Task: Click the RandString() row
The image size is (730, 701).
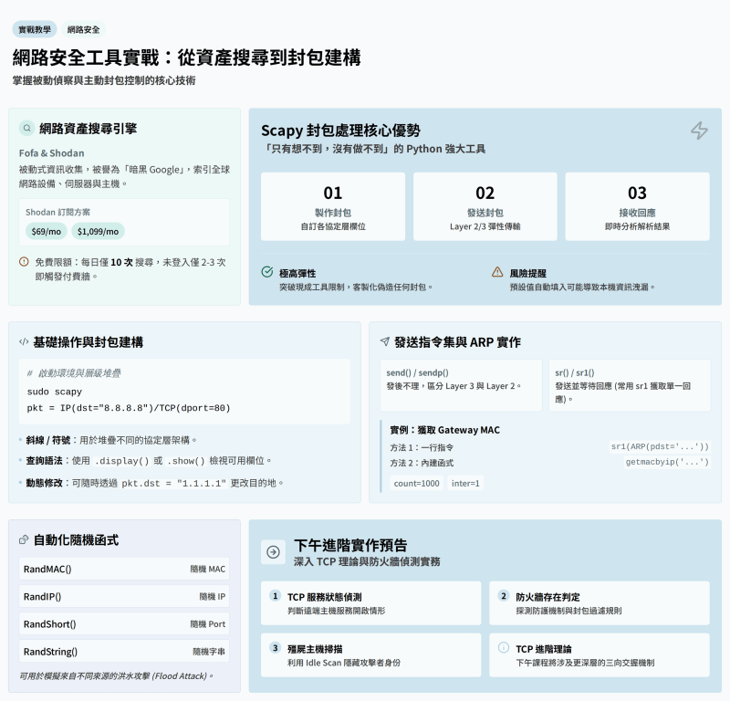Action: (124, 651)
